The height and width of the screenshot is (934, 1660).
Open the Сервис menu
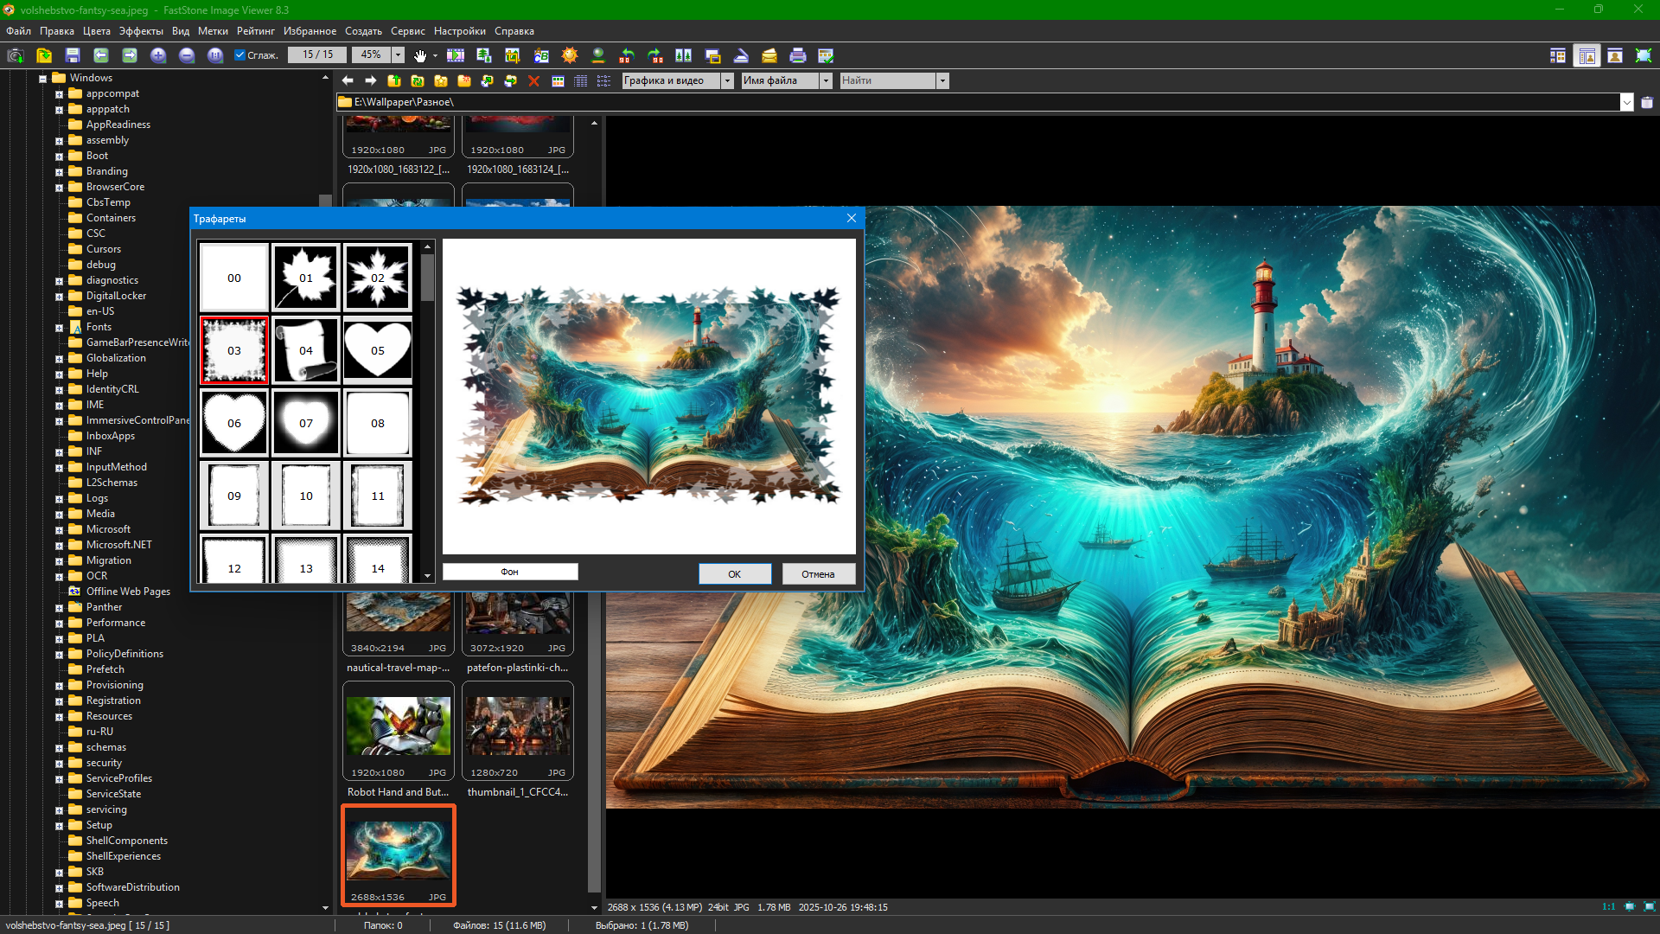coord(407,31)
